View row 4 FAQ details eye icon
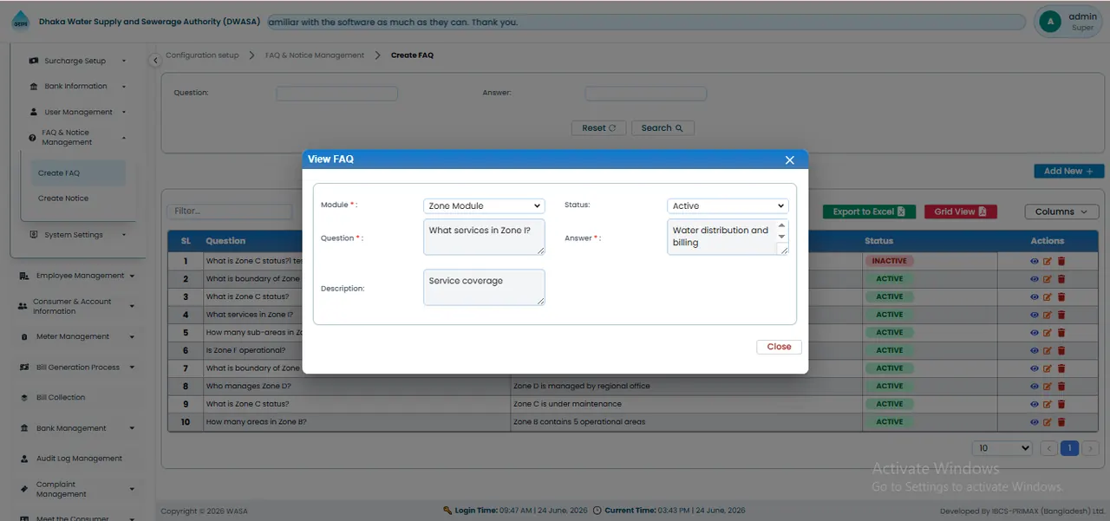Screen dimensions: 1110x521 tap(1034, 315)
